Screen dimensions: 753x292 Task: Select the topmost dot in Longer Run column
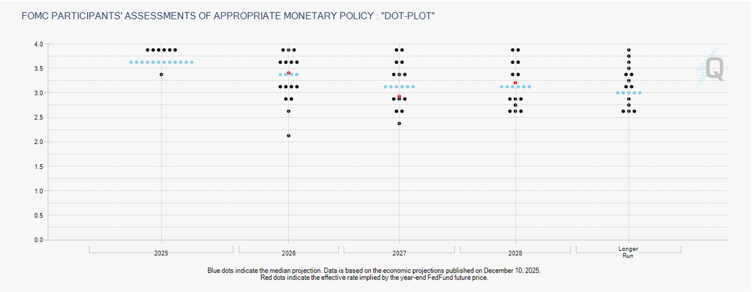(x=629, y=50)
